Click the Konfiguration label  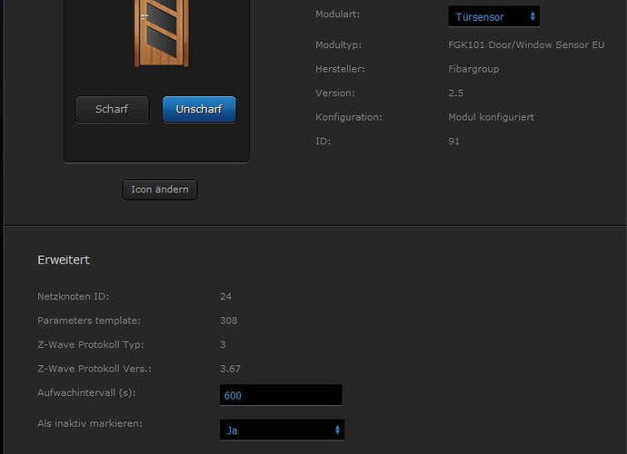(x=349, y=117)
